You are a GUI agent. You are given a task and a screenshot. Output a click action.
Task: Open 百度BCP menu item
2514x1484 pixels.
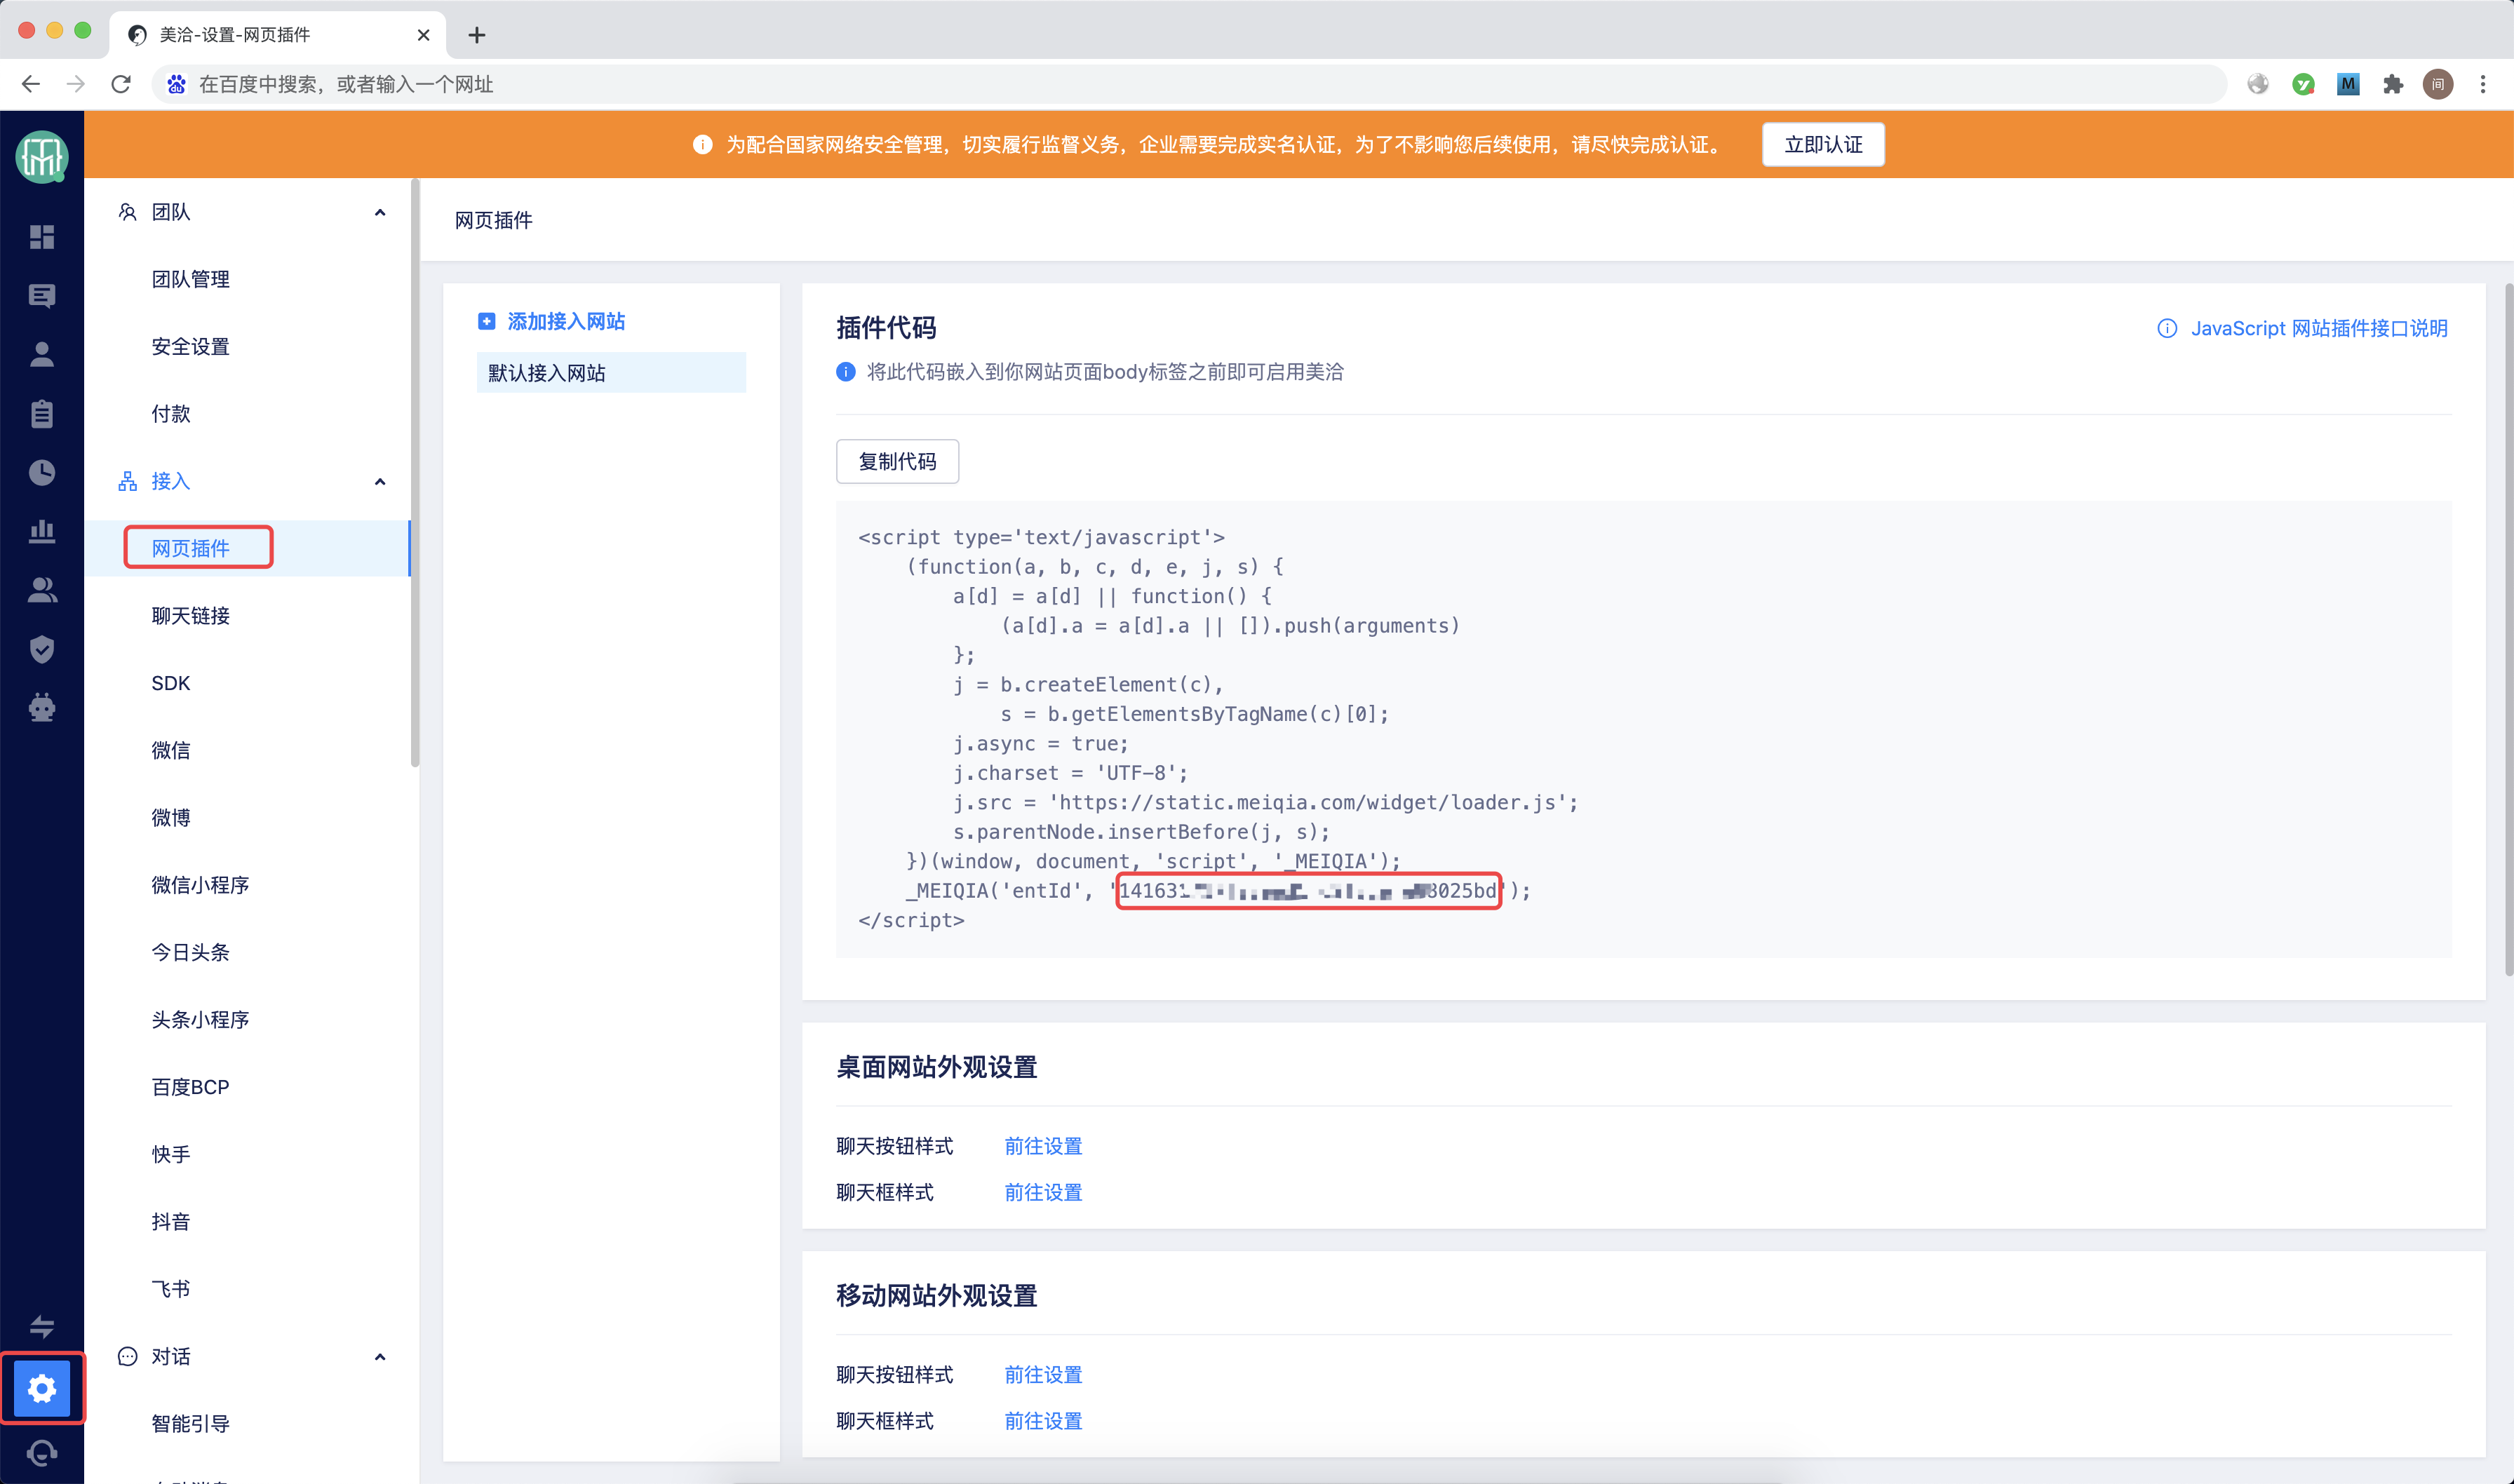190,1087
